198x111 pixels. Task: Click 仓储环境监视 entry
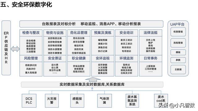click(x=79, y=53)
